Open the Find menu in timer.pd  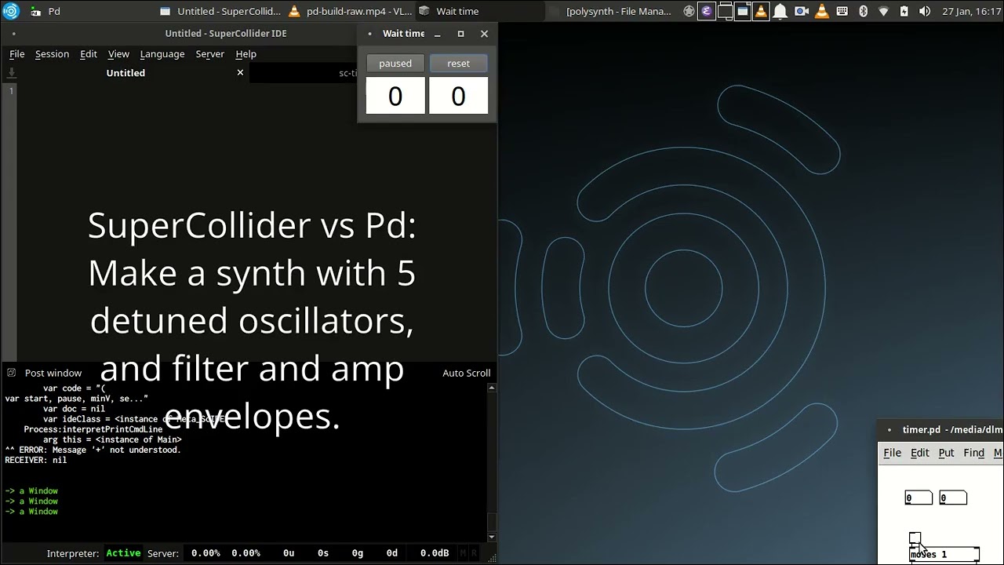click(x=973, y=453)
